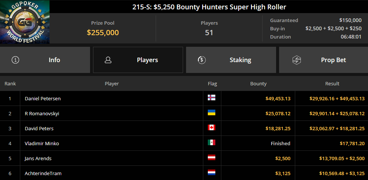Sort by the Result column header
Screen dimensions: 368x180
(x=332, y=83)
